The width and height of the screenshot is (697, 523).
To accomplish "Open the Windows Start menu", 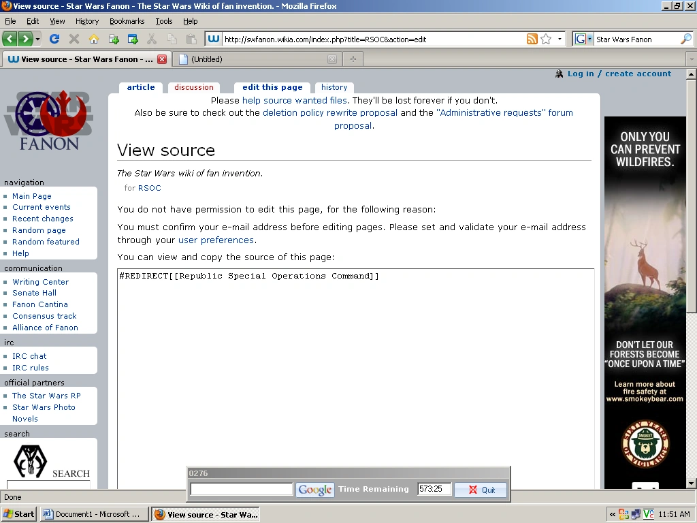I will [x=18, y=514].
